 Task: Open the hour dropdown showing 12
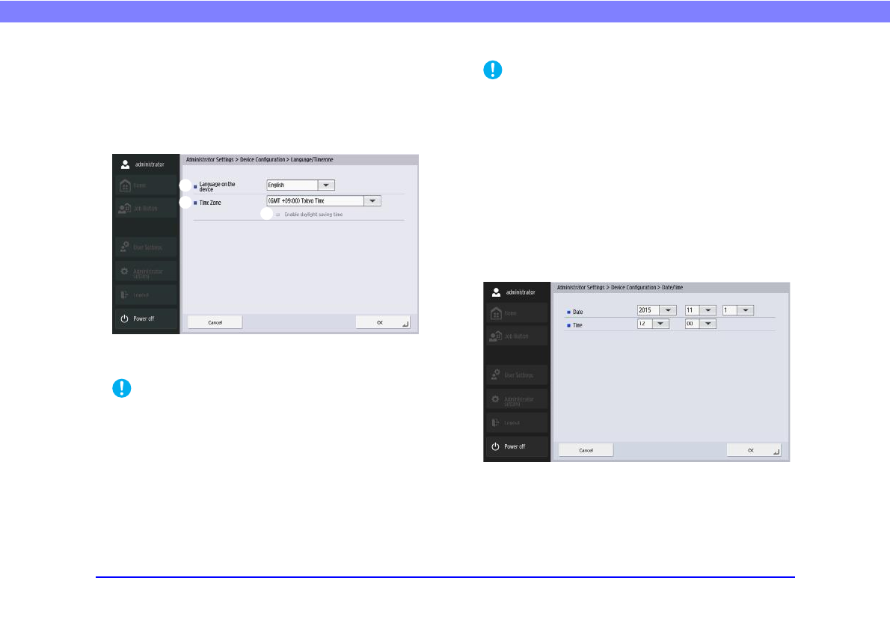pos(660,324)
